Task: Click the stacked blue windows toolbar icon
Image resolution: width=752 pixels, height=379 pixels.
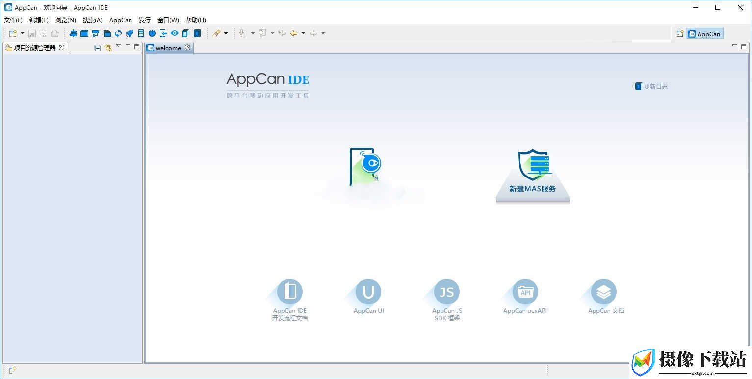Action: click(x=107, y=33)
